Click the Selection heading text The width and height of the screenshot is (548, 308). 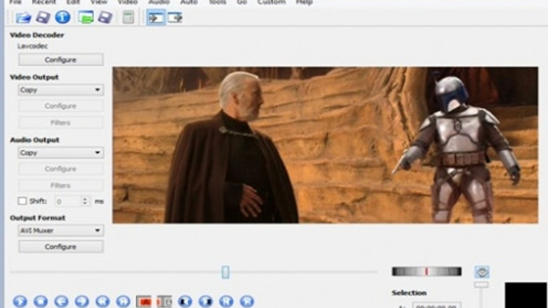[409, 293]
